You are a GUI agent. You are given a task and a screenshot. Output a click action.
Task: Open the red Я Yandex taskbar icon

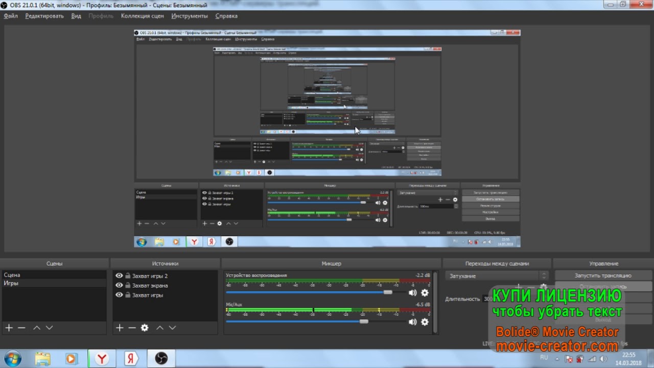pyautogui.click(x=132, y=359)
